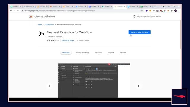Click the Finsweet {fs extension logo
The width and height of the screenshot is (190, 107).
click(x=41, y=34)
